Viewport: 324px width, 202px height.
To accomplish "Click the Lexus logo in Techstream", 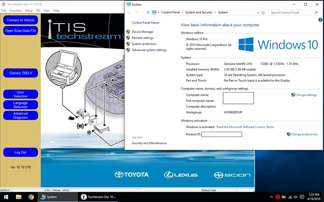I will (x=181, y=175).
